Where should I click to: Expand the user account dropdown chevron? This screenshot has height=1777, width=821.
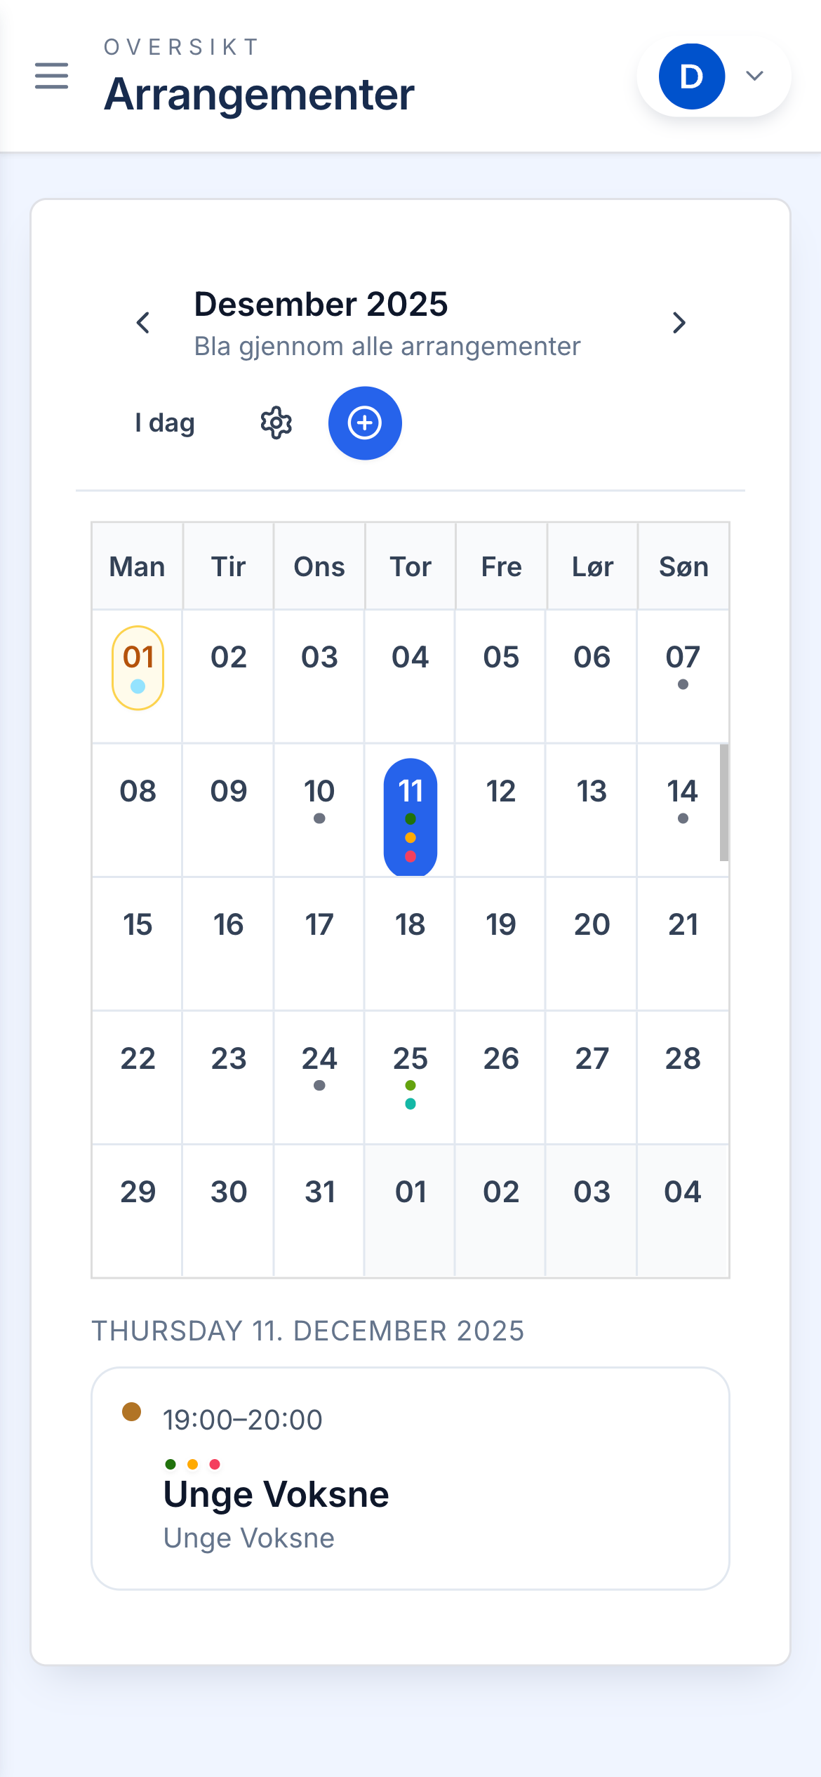click(754, 76)
